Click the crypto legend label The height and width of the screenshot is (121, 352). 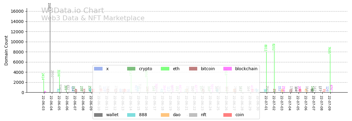pyautogui.click(x=145, y=69)
